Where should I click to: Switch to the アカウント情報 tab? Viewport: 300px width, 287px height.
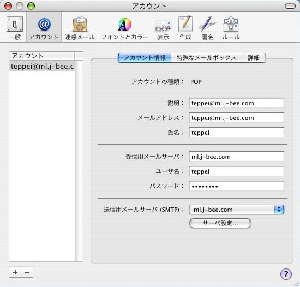pyautogui.click(x=145, y=58)
